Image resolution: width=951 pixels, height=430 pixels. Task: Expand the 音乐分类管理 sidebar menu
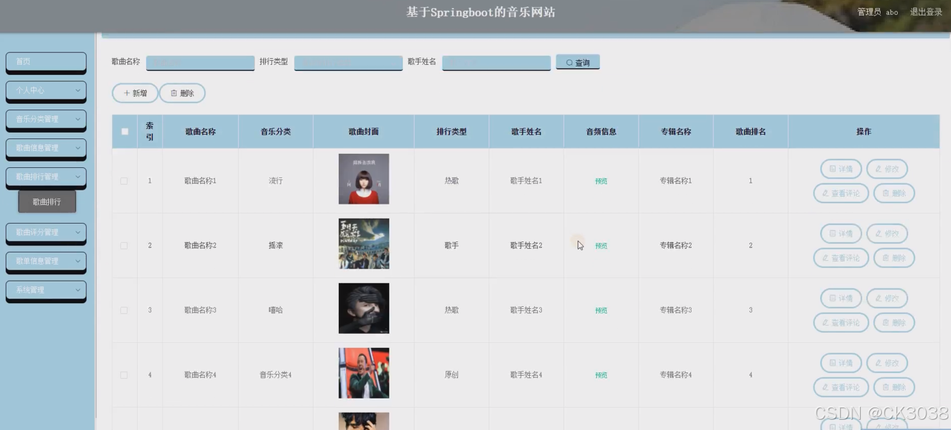(46, 119)
